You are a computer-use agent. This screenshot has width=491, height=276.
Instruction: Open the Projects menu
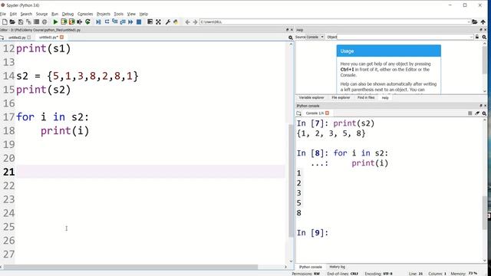click(104, 14)
